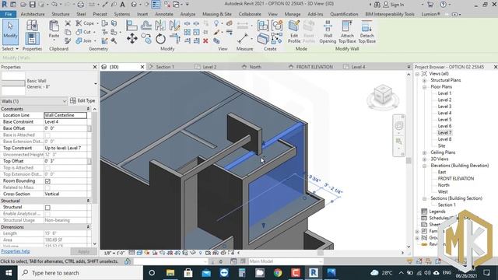
Task: Click the Edit Type button
Action: (82, 100)
